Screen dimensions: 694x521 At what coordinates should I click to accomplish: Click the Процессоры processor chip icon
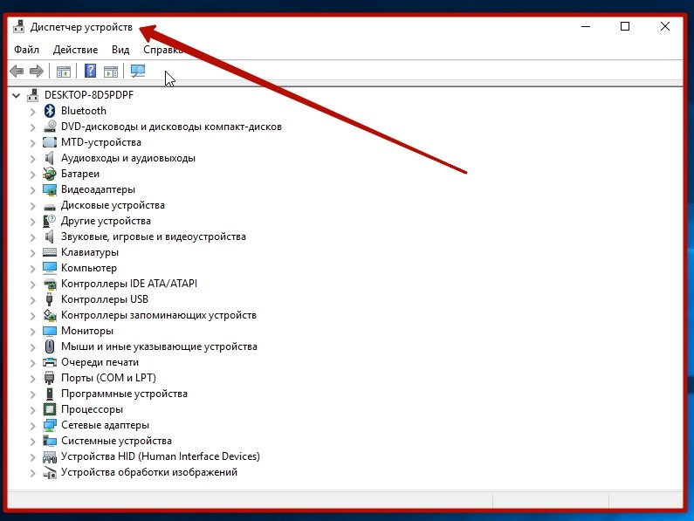click(x=50, y=409)
